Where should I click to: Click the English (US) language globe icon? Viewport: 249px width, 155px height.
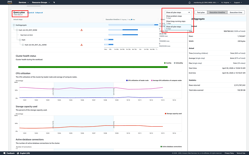click(x=18, y=153)
